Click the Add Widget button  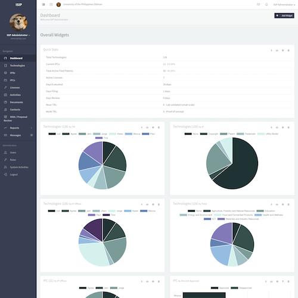(x=284, y=15)
